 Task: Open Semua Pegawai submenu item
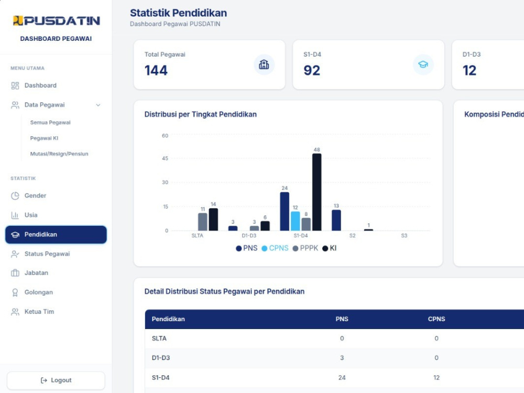click(x=50, y=123)
